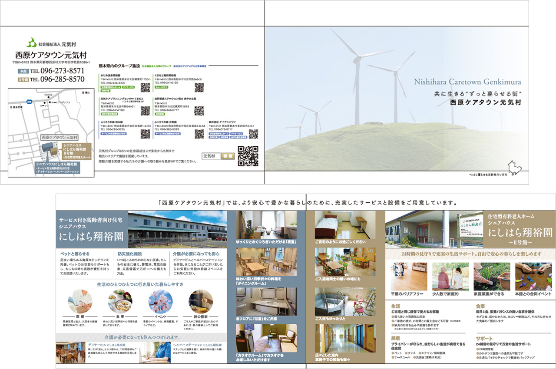
Task: Click the Ⅱ号館 telephone label badge
Action: click(x=22, y=79)
